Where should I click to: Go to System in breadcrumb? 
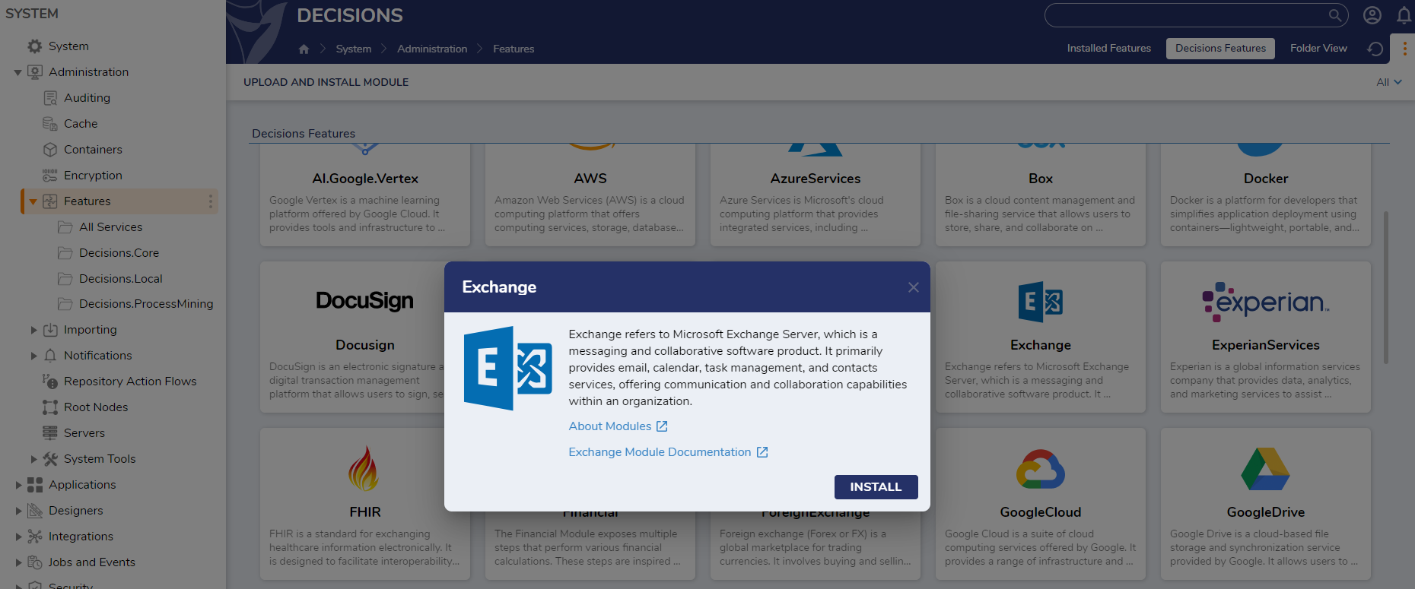[x=354, y=49]
